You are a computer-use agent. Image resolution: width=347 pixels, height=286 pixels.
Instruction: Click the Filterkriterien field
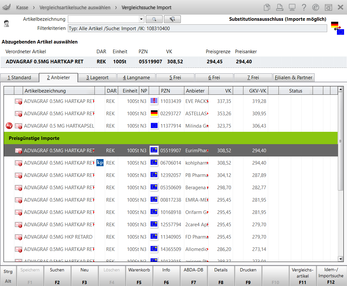[x=197, y=28]
